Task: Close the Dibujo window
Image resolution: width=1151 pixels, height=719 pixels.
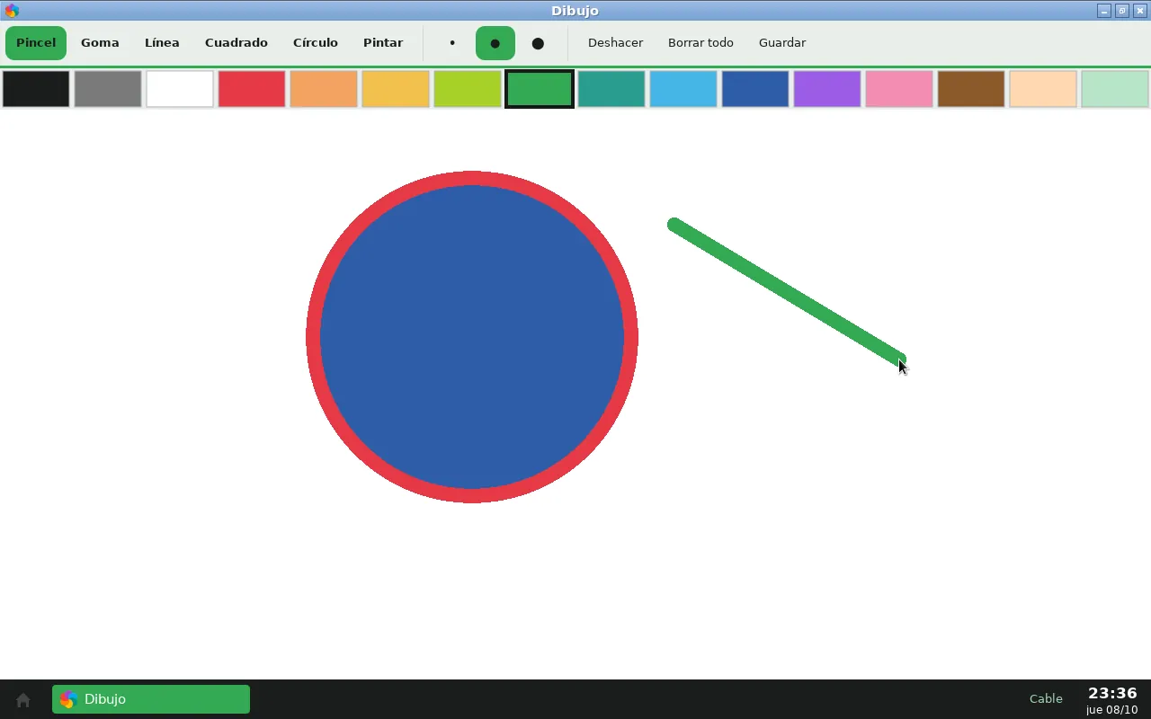Action: tap(1140, 11)
